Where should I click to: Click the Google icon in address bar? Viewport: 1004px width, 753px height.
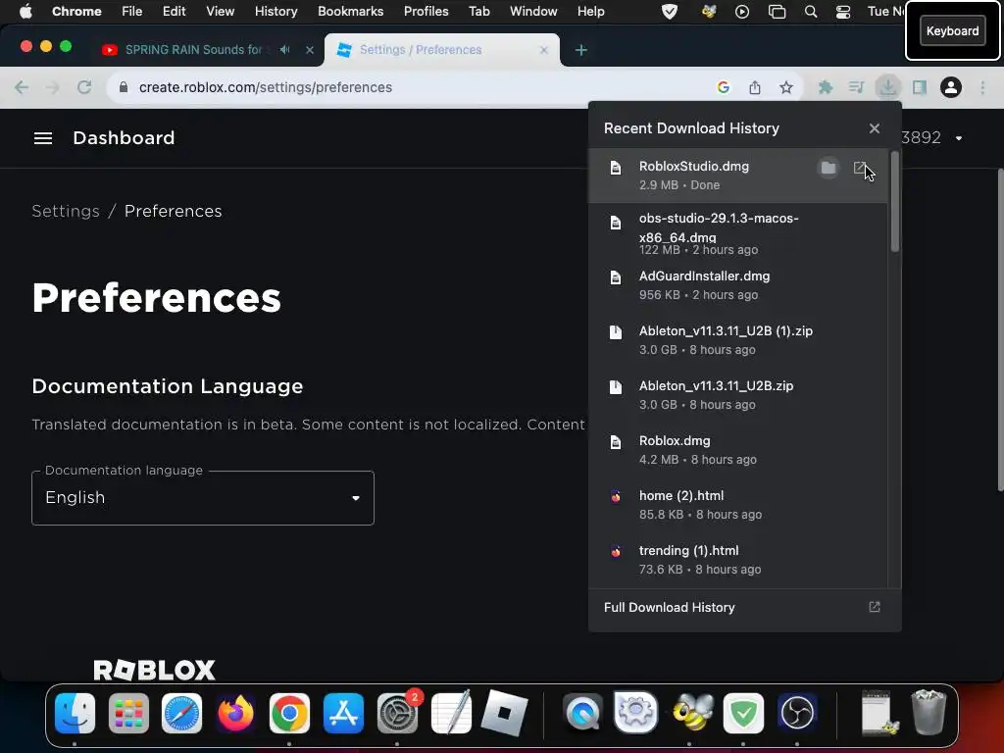(724, 87)
